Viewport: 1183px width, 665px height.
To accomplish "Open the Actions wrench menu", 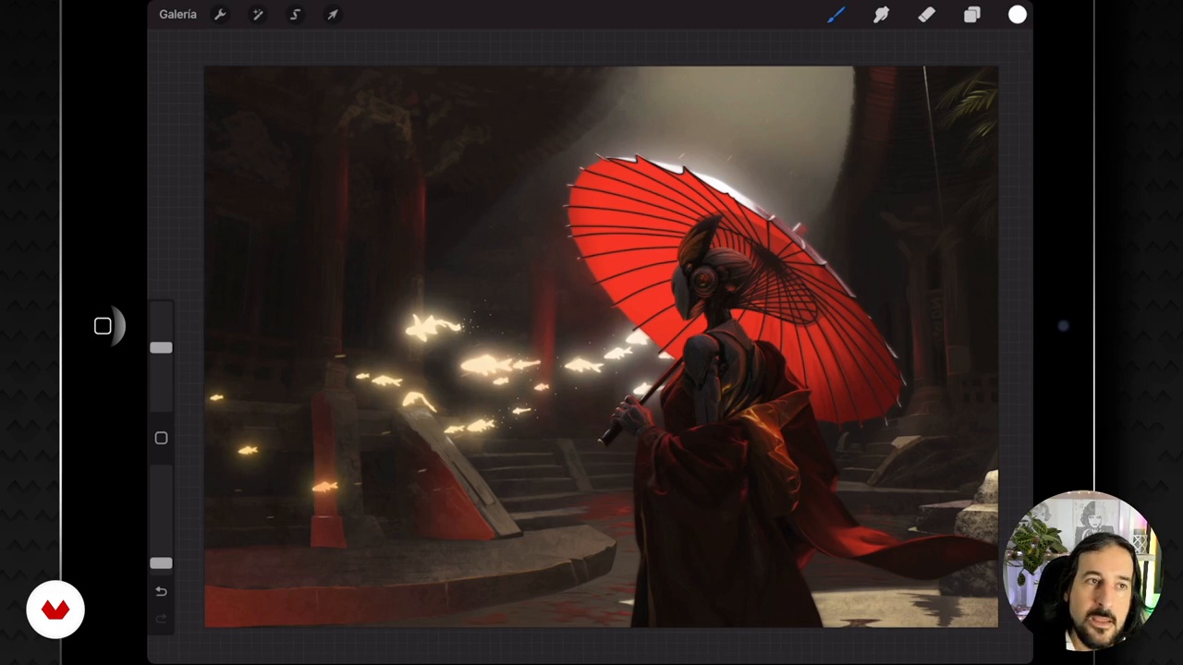I will [x=220, y=15].
